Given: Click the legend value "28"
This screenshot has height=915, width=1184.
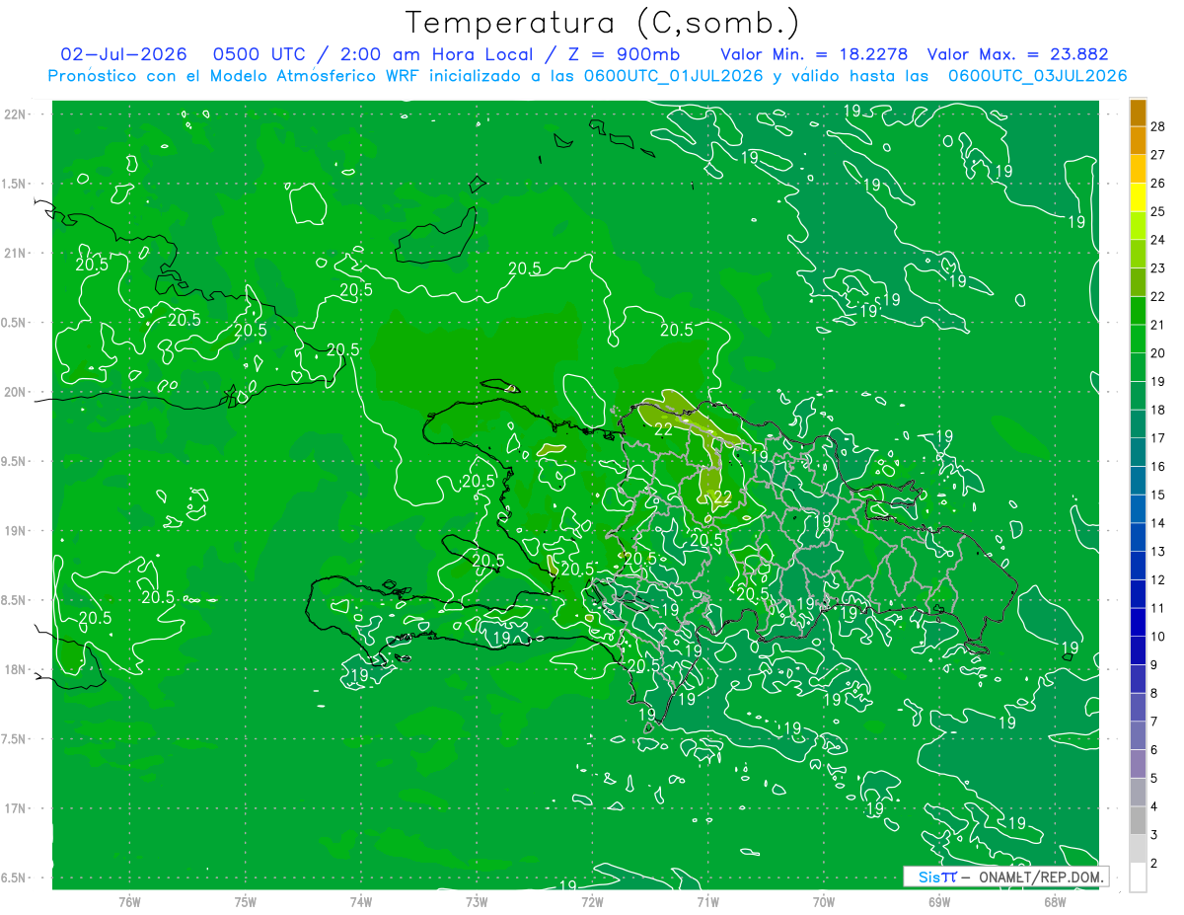Looking at the screenshot, I should (1158, 126).
